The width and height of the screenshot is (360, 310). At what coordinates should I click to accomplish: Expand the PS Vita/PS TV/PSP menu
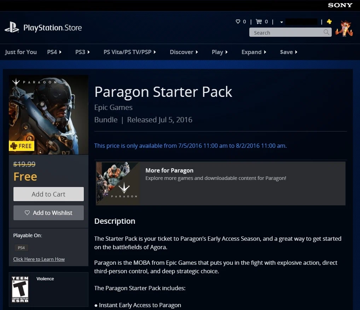click(x=130, y=52)
